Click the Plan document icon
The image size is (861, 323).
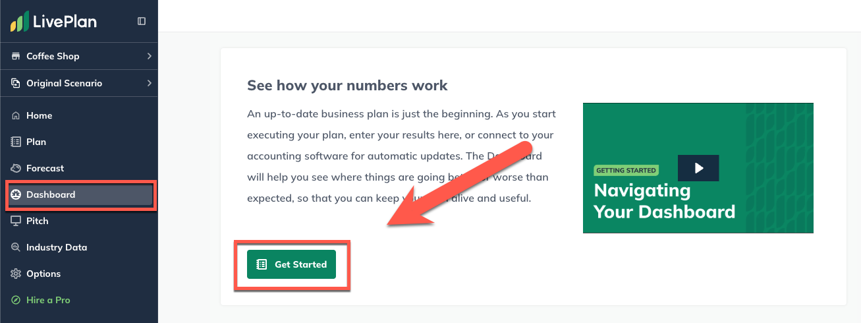[16, 142]
